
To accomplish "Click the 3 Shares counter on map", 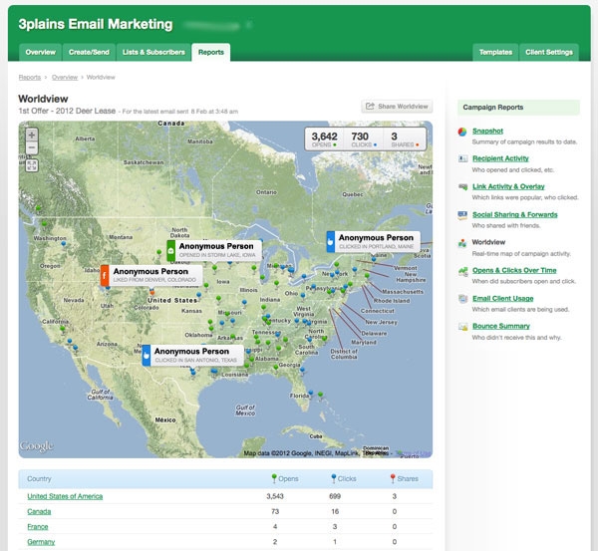I will pos(405,139).
